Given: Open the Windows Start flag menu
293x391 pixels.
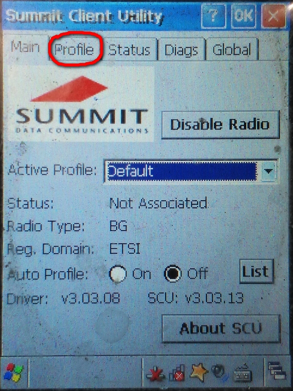Looking at the screenshot, I should (13, 374).
